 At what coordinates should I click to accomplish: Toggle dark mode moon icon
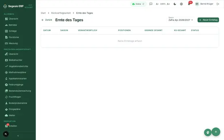[x=175, y=4]
